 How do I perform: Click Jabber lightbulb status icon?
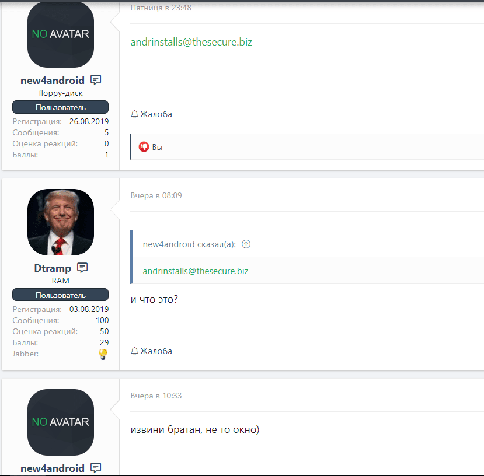tap(103, 354)
